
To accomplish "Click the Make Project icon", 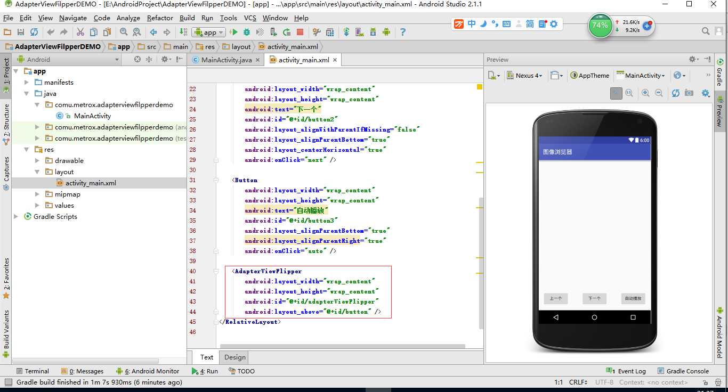I will (x=183, y=32).
